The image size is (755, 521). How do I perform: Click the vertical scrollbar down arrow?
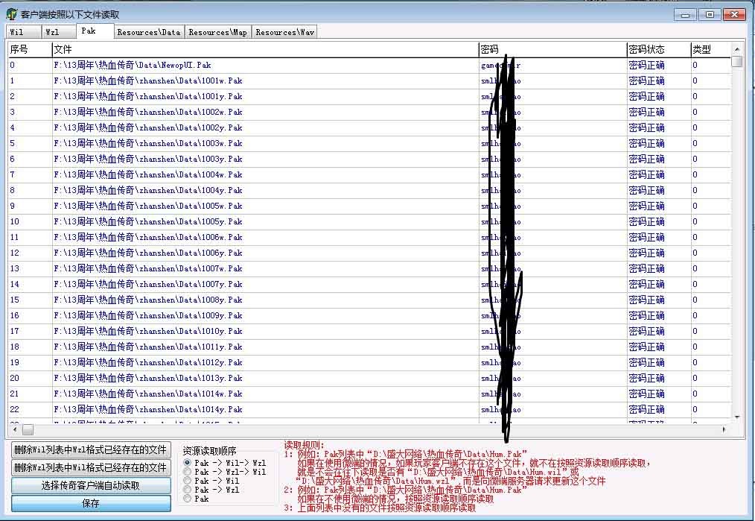[736, 417]
